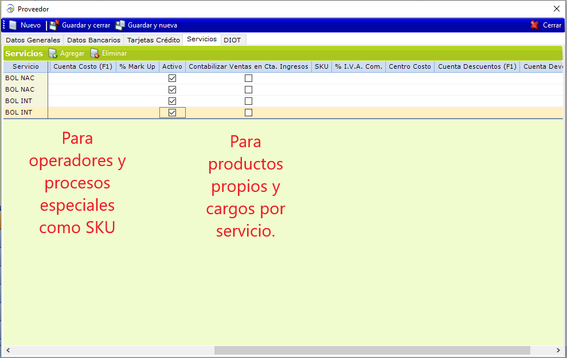Open the Datos Bancarios tab

click(x=93, y=40)
